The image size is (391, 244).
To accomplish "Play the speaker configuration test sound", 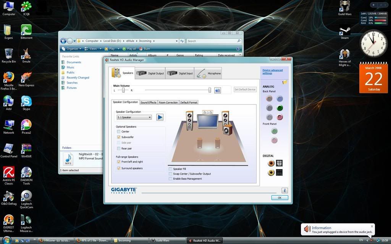I will point(160,117).
